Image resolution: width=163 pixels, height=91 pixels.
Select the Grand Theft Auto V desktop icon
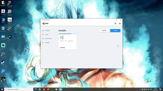tap(3, 55)
